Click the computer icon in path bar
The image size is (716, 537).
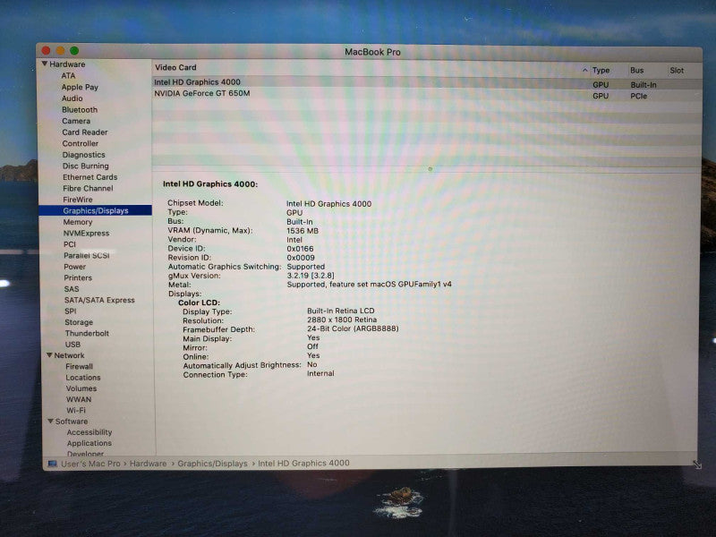pyautogui.click(x=53, y=464)
